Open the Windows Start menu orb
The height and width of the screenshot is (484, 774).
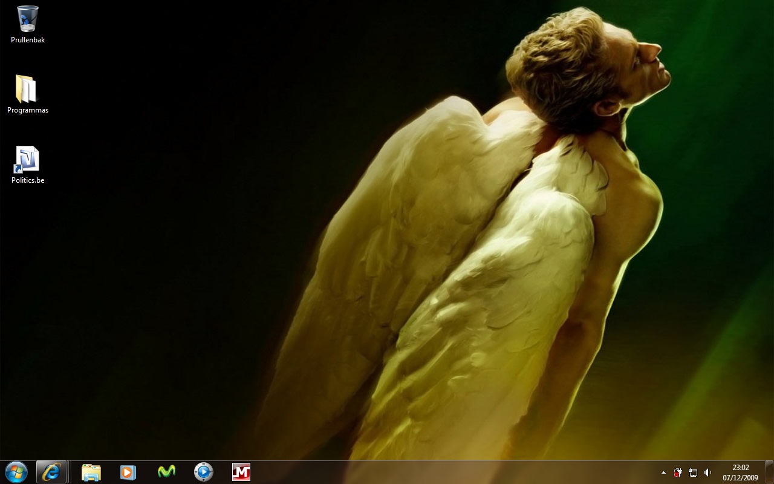[x=16, y=472]
